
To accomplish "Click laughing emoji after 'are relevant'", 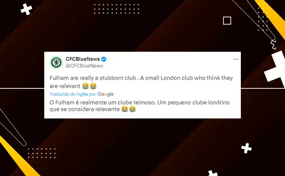I will (x=85, y=86).
